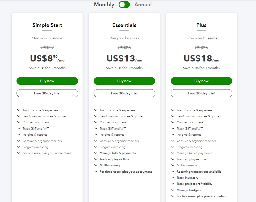The image size is (256, 202).
Task: Select the Annual billing label
Action: coord(143,5)
